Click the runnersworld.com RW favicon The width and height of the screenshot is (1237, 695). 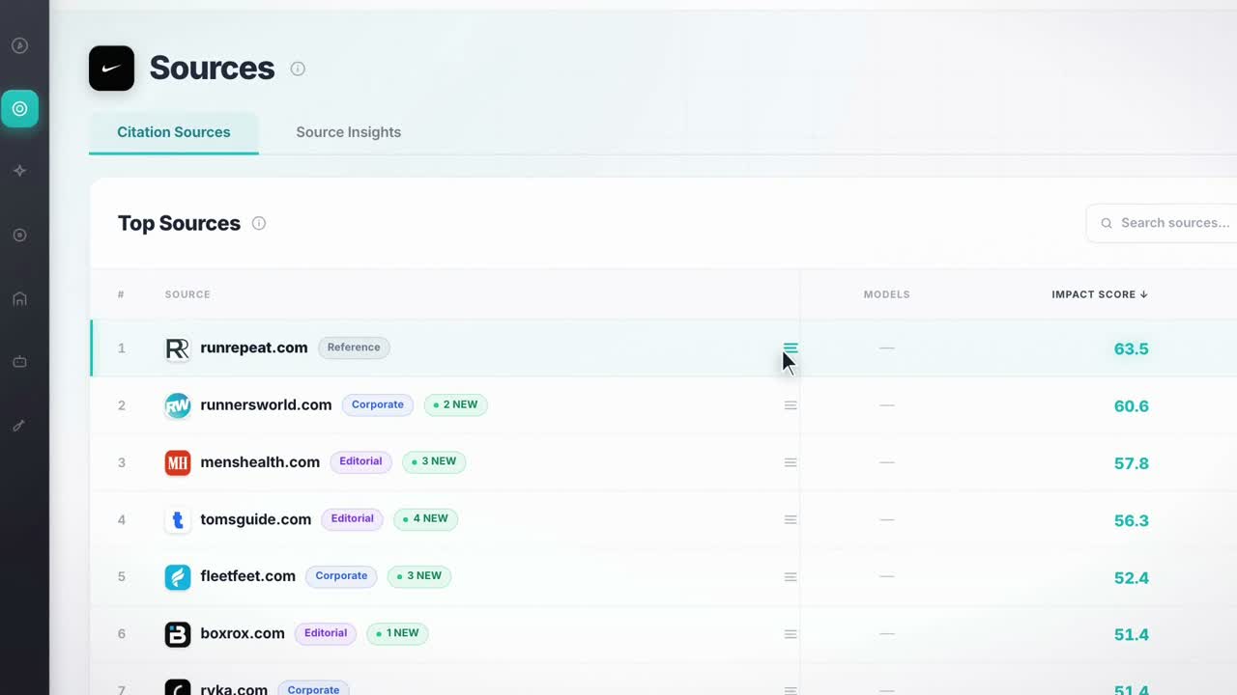pos(178,405)
